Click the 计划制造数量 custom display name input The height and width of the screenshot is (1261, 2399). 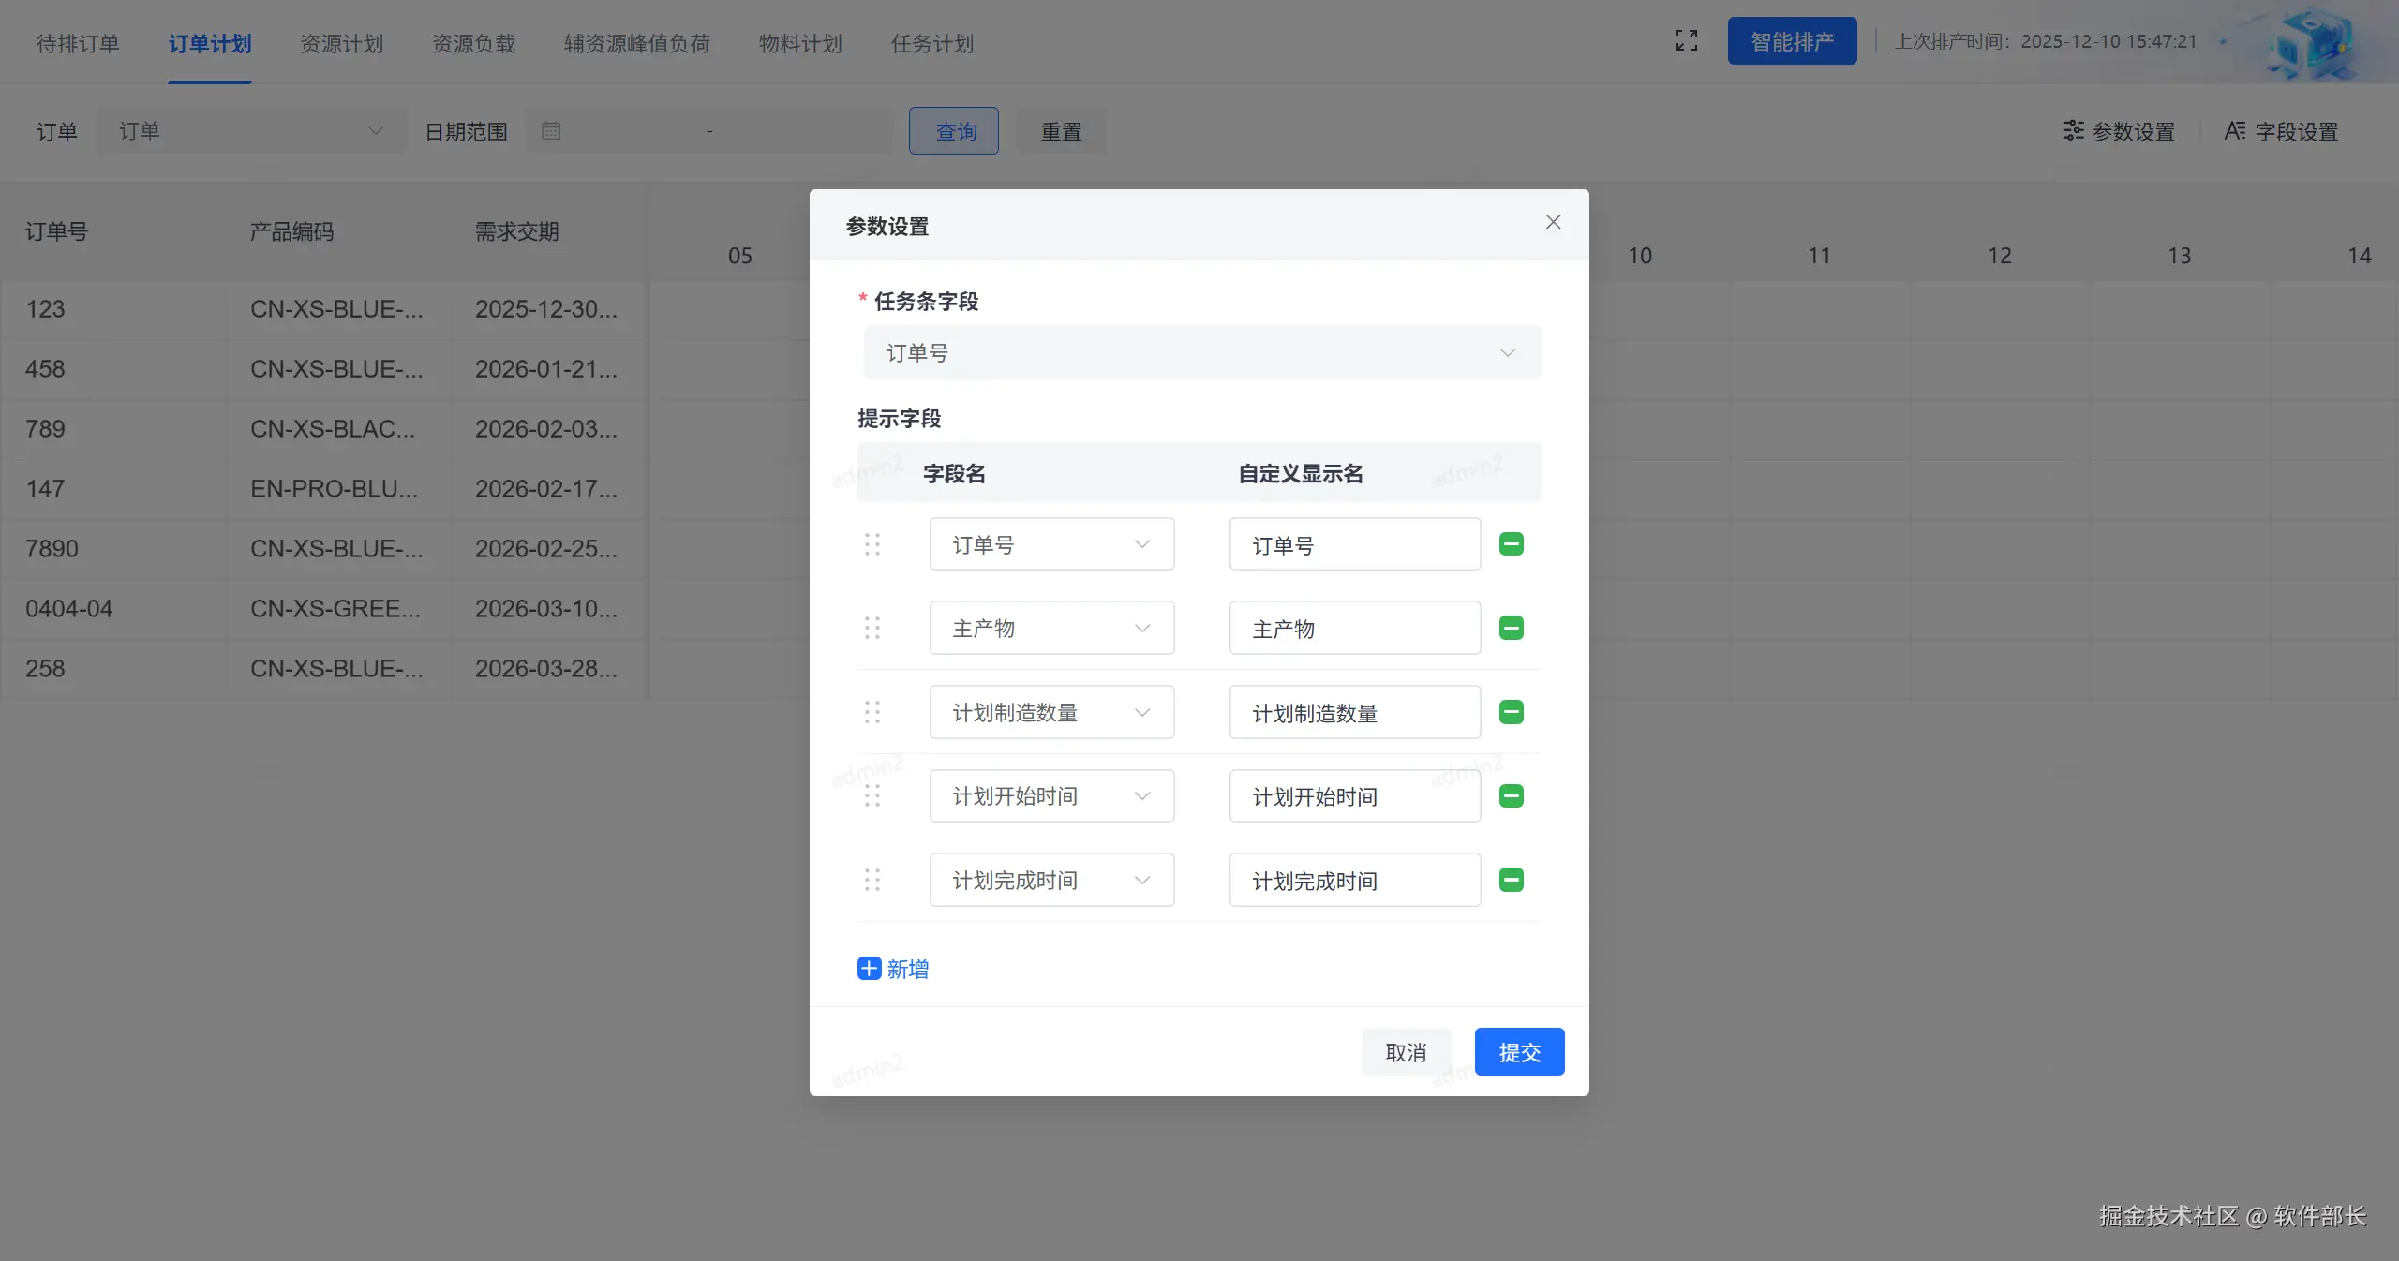coord(1354,713)
